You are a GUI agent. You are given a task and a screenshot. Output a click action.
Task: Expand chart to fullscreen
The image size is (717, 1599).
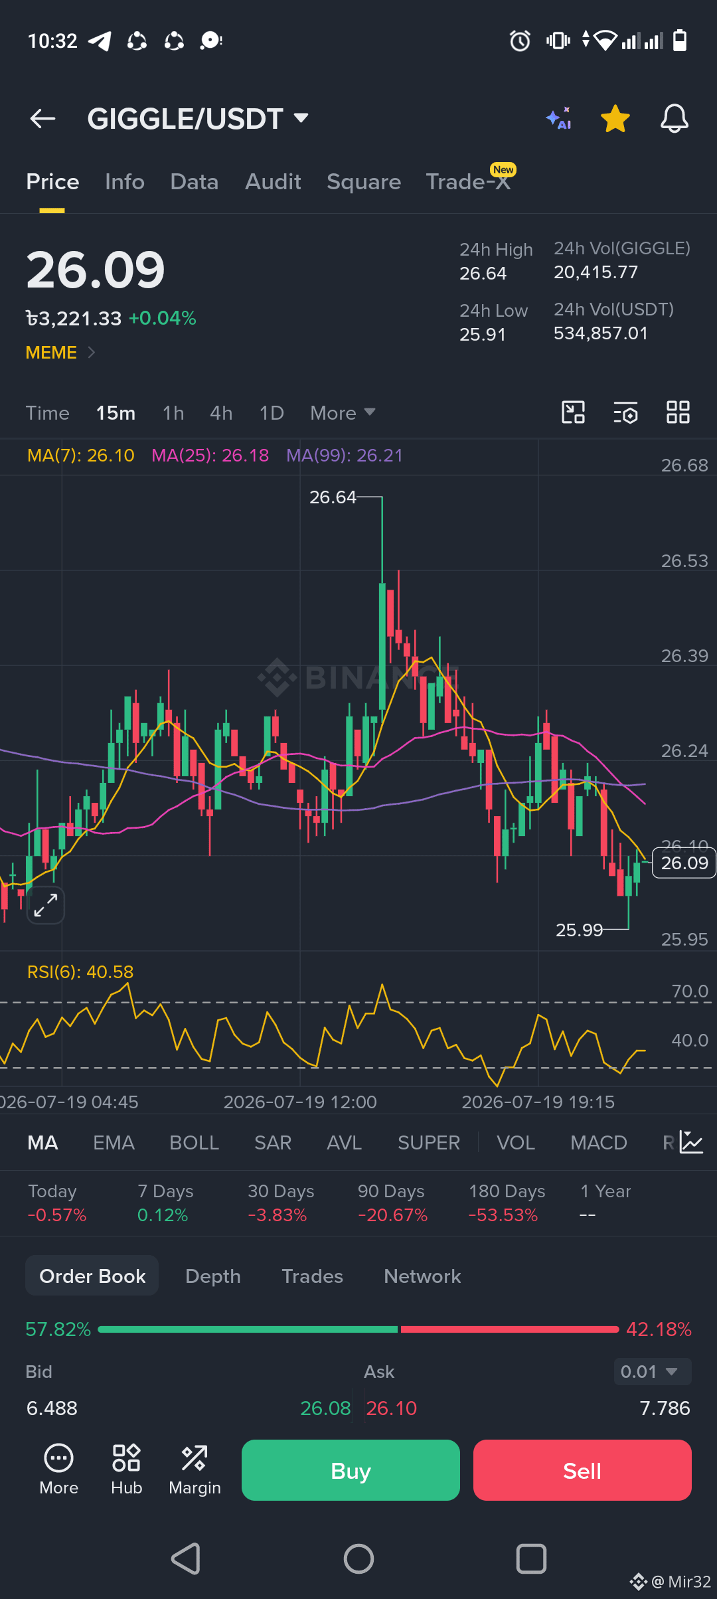point(46,905)
